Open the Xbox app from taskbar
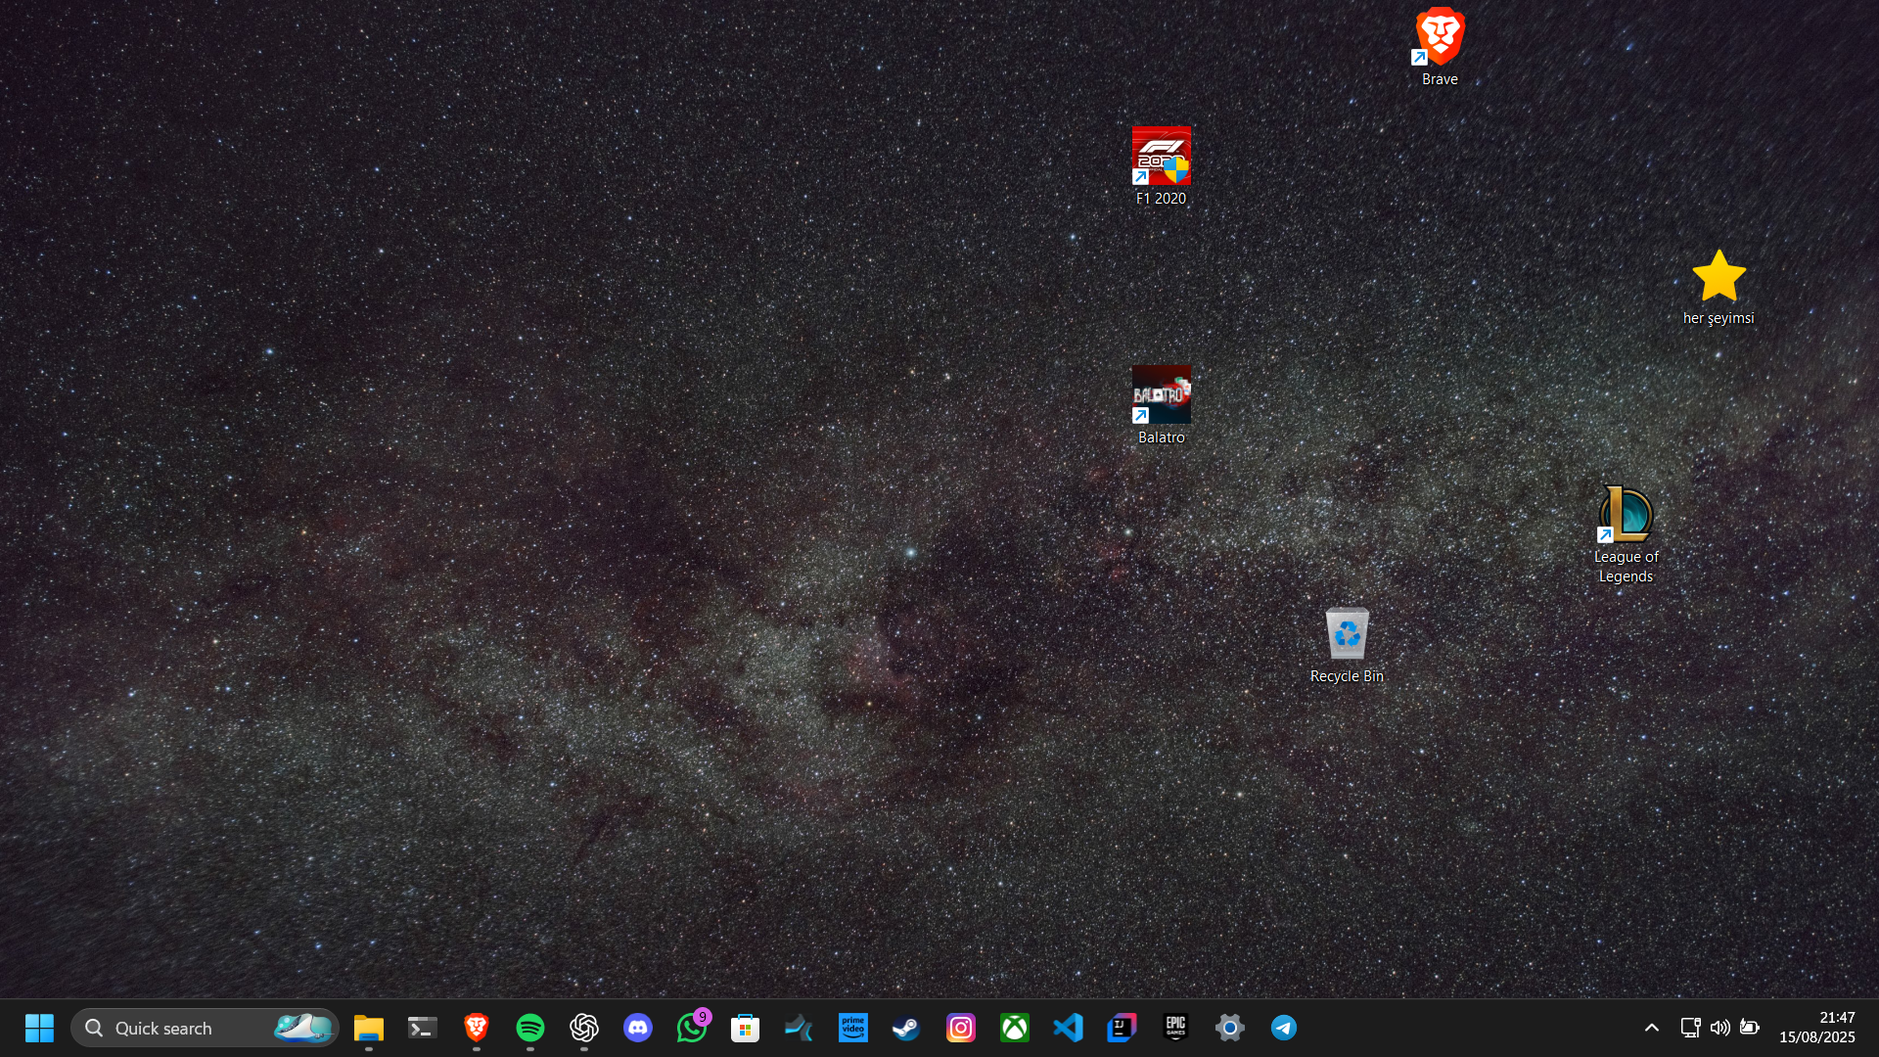This screenshot has height=1057, width=1879. [x=1015, y=1028]
